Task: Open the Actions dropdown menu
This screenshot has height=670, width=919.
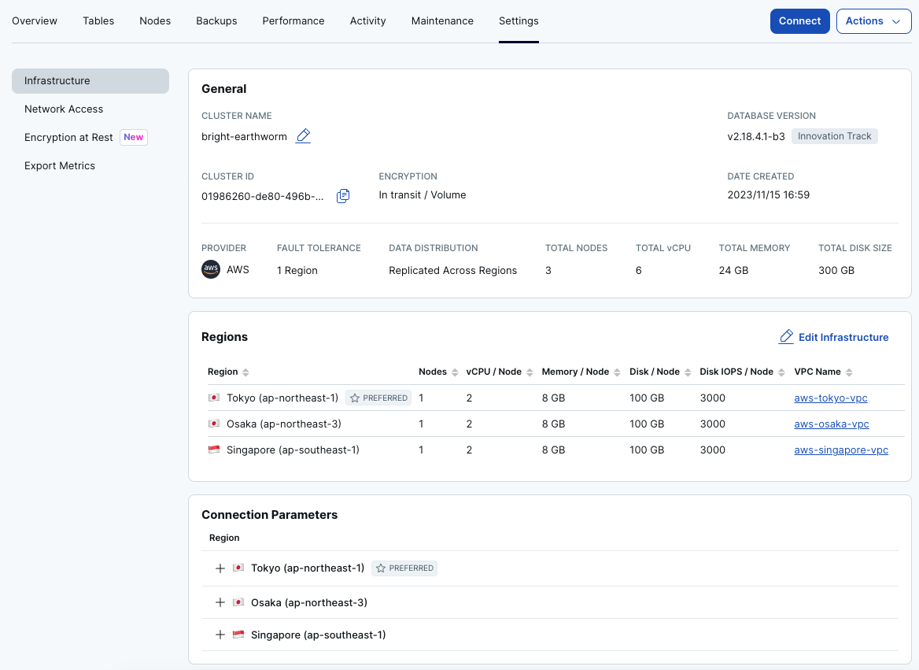Action: (873, 21)
